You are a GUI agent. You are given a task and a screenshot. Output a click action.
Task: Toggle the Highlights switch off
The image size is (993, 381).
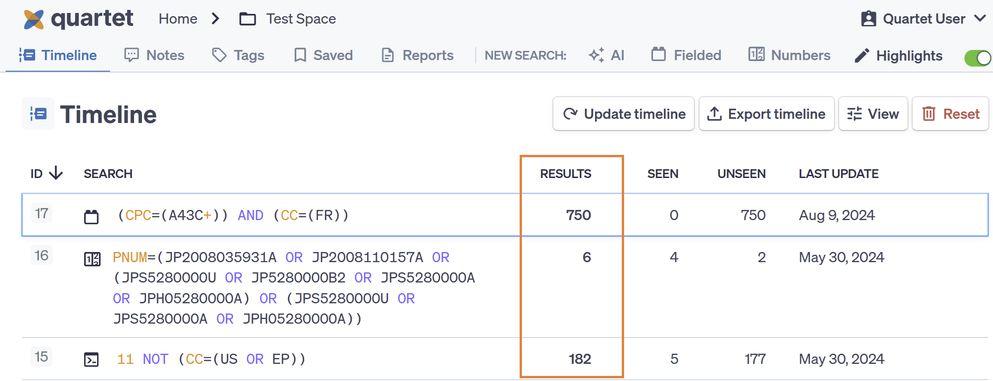tap(977, 58)
